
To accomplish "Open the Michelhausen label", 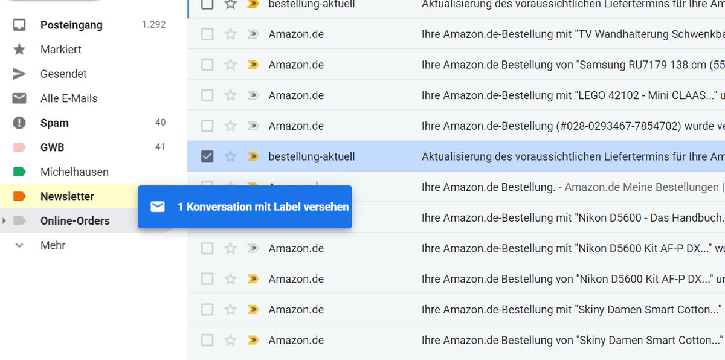I will point(74,172).
